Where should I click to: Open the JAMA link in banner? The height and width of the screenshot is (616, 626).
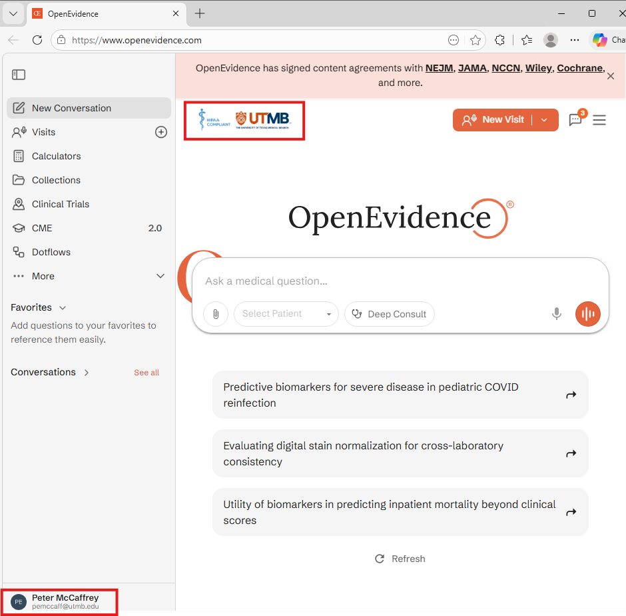point(472,68)
